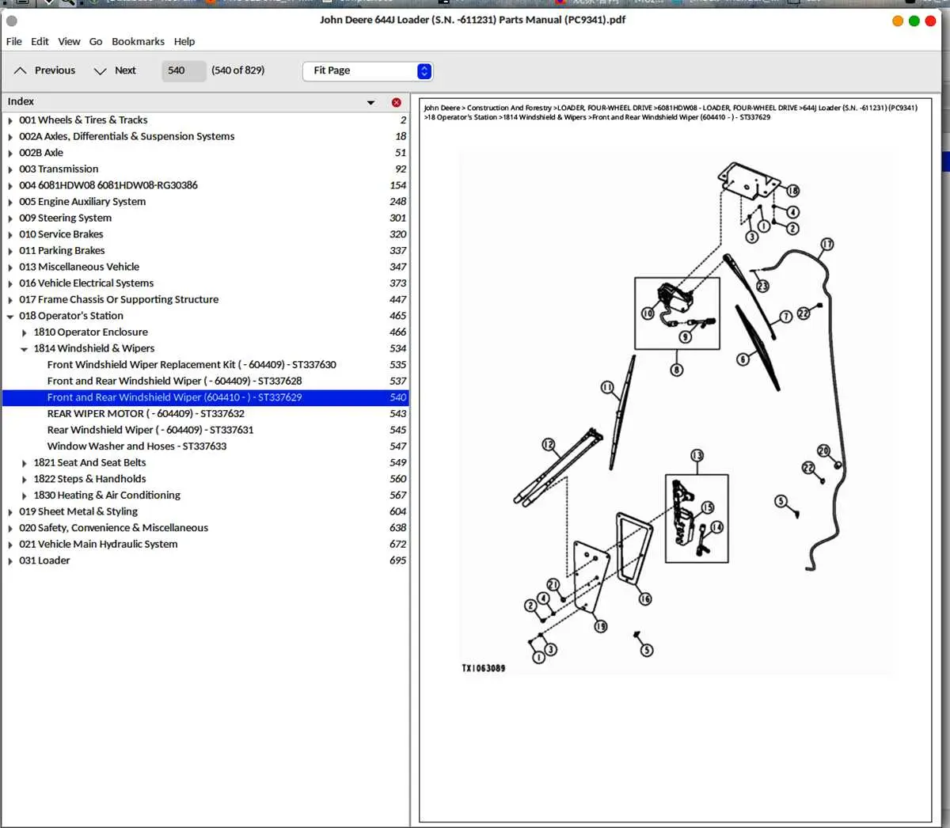Collapse 018 Operator's Station
This screenshot has width=950, height=828.
click(10, 316)
